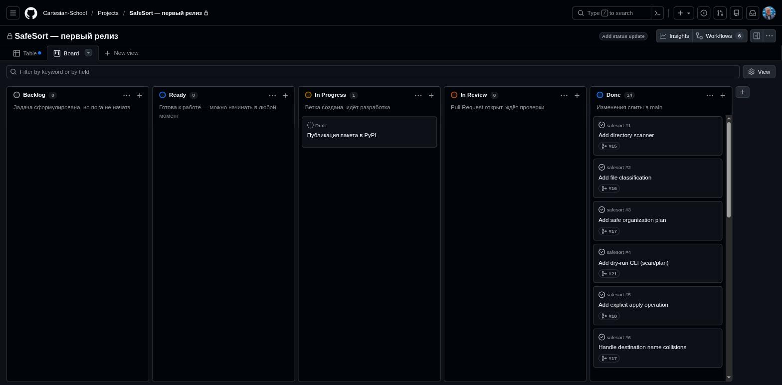Screen dimensions: 782x385
Task: Open the issues icon in header
Action: coord(704,13)
